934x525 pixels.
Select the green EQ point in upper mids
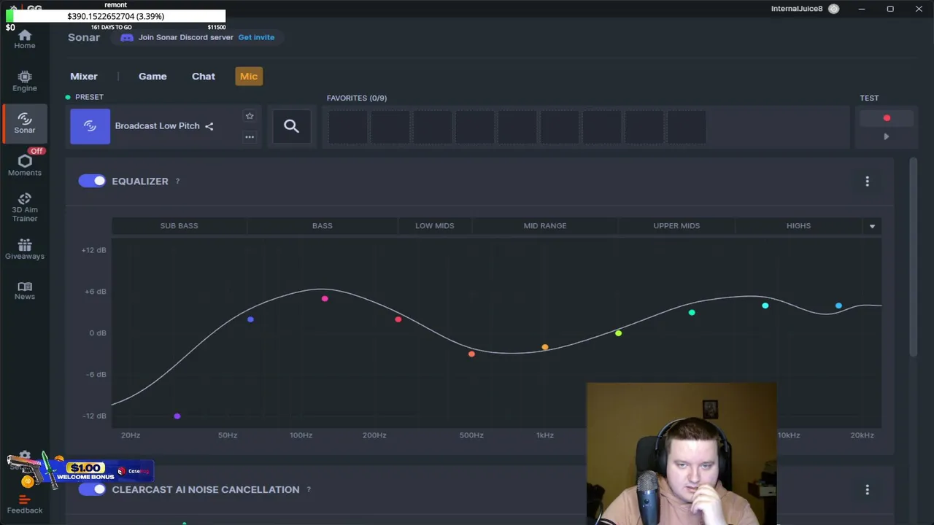[692, 313]
